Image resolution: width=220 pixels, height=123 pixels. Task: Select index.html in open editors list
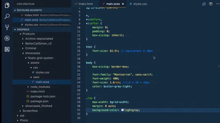point(42,15)
